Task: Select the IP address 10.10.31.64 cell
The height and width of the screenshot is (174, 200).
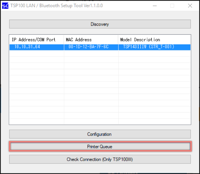Action: pyautogui.click(x=37, y=47)
